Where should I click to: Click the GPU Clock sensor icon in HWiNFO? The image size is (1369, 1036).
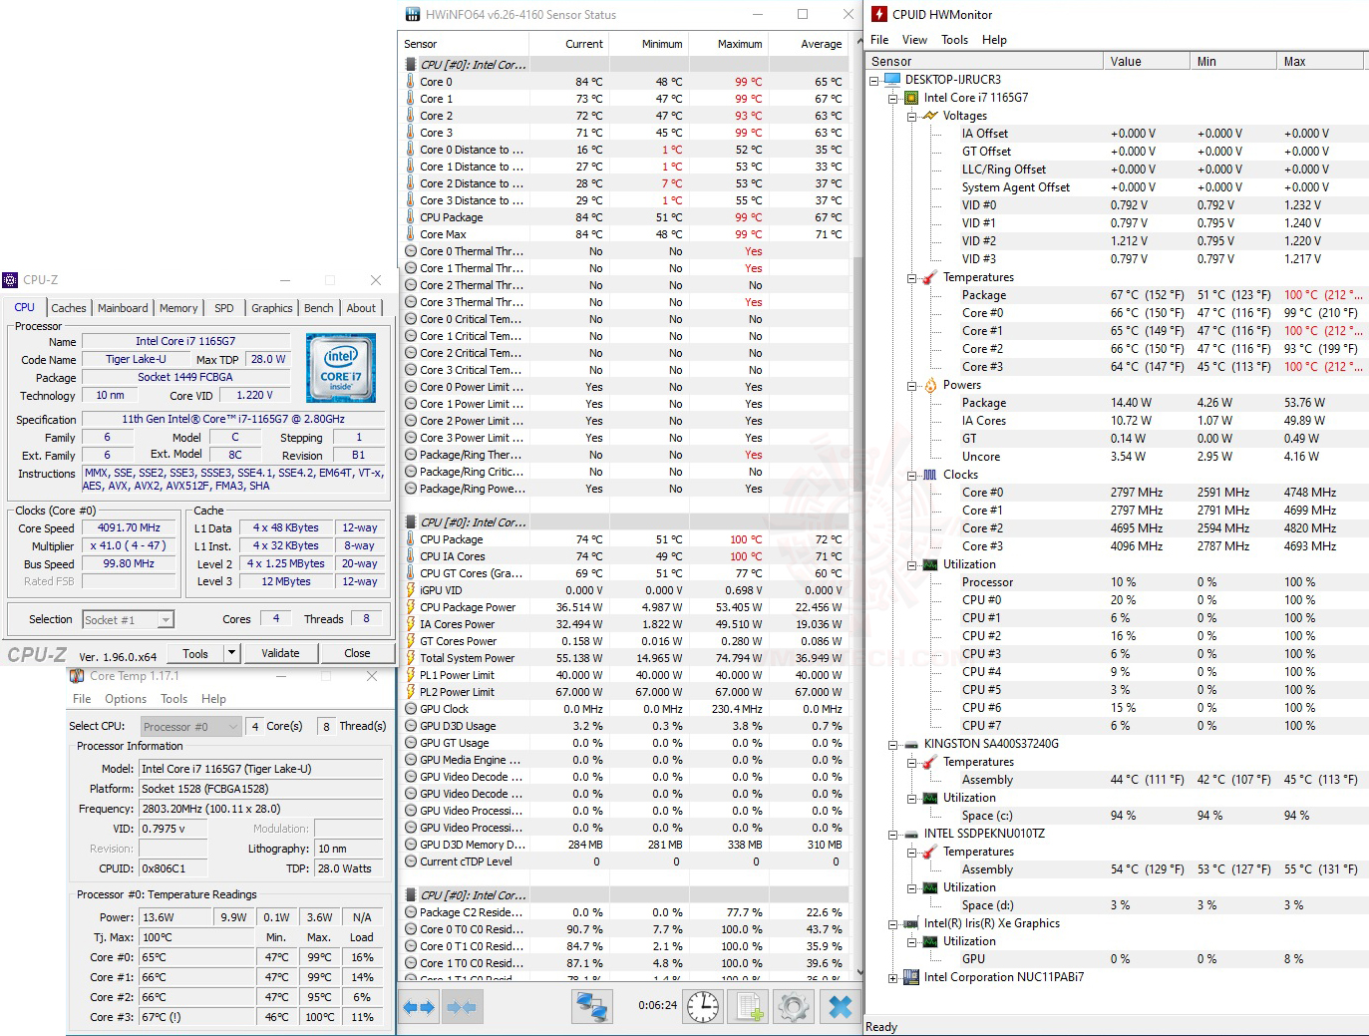pyautogui.click(x=411, y=709)
